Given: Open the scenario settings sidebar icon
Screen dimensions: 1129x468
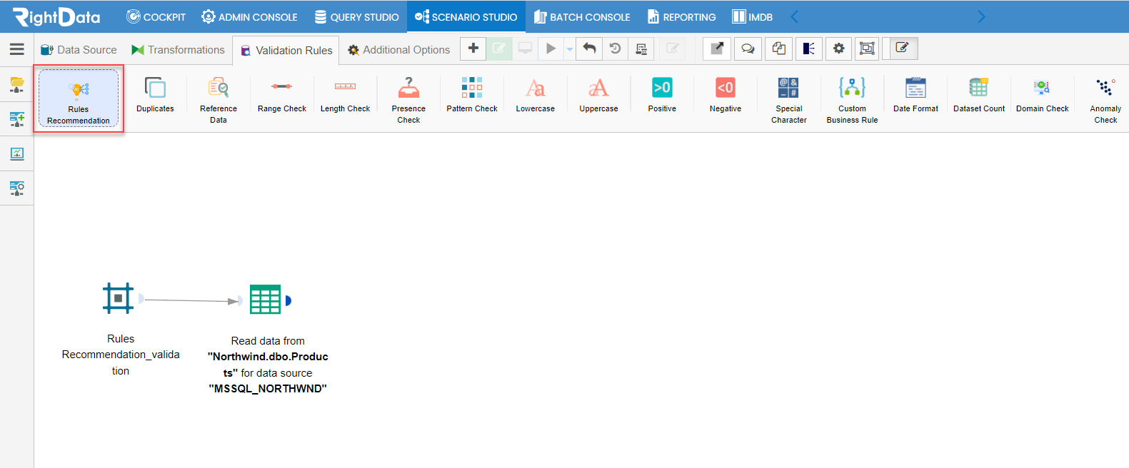Looking at the screenshot, I should point(16,188).
